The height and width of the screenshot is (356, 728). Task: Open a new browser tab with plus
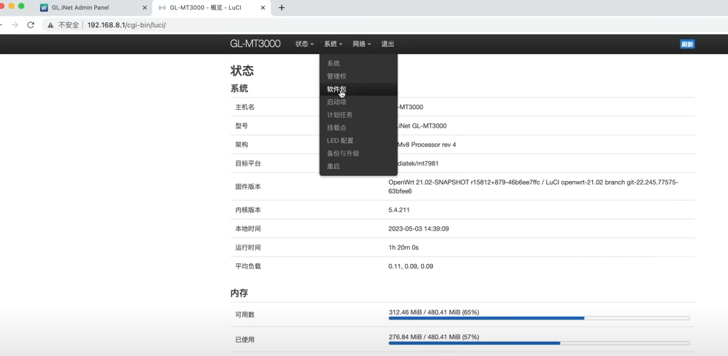(x=282, y=7)
